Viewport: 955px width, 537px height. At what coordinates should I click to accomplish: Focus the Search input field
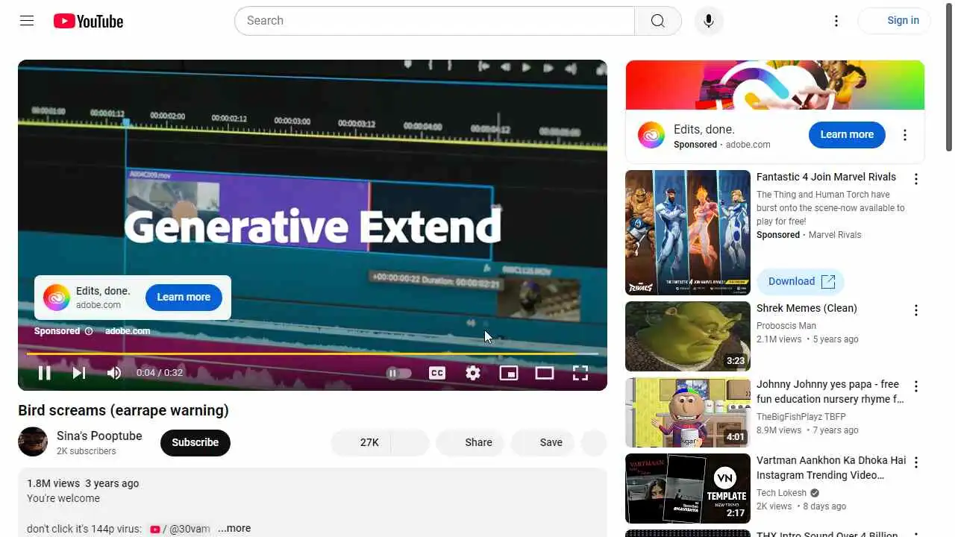coord(434,21)
